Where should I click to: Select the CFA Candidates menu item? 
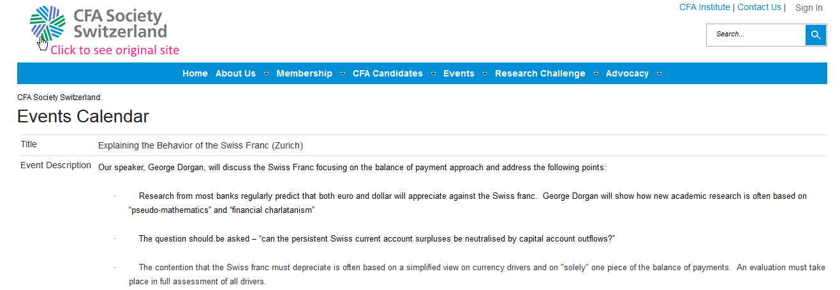[388, 73]
